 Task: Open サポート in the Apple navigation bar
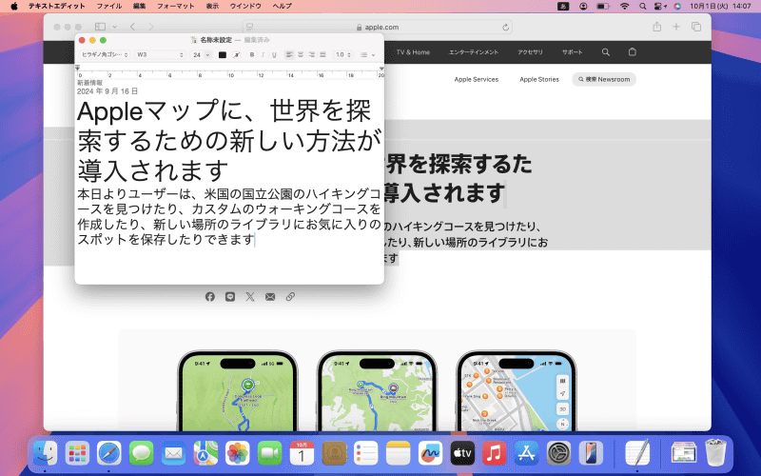pyautogui.click(x=573, y=52)
